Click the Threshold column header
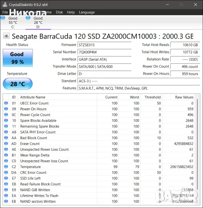The image size is (203, 208). [151, 97]
